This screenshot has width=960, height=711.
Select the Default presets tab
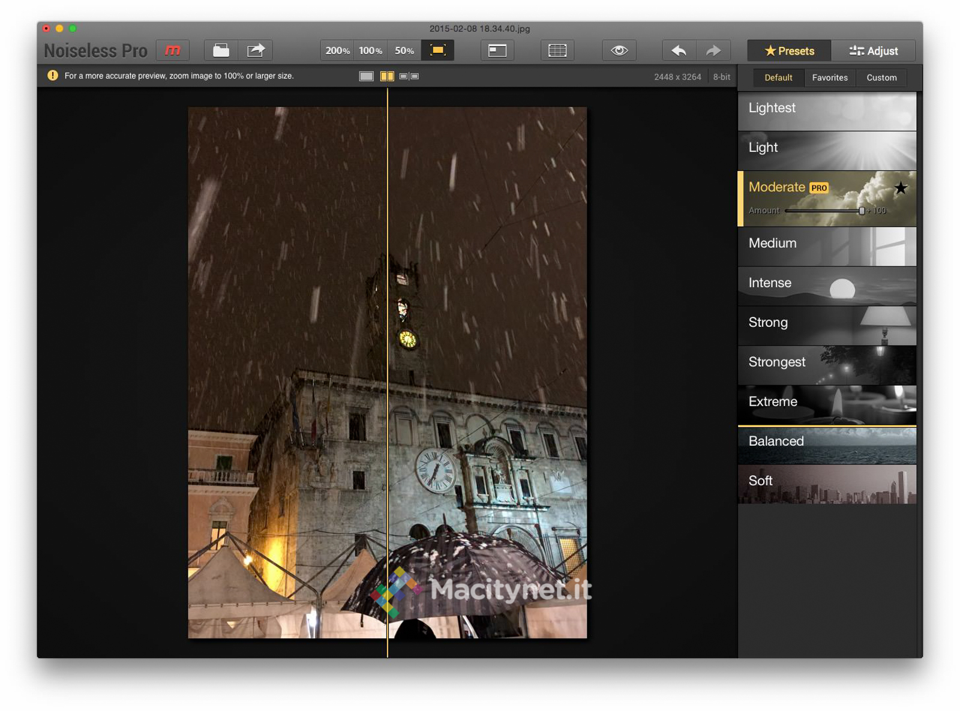pos(778,77)
